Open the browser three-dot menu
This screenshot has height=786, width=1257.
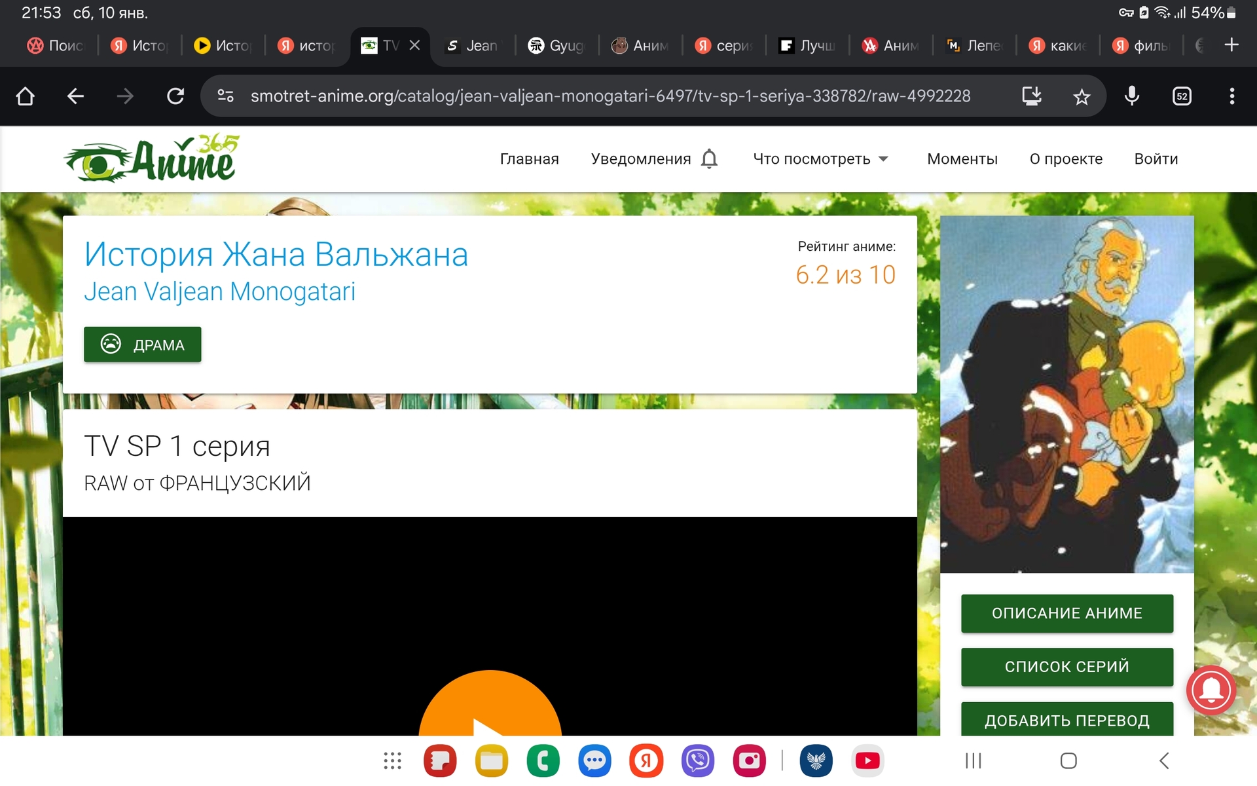[1231, 96]
